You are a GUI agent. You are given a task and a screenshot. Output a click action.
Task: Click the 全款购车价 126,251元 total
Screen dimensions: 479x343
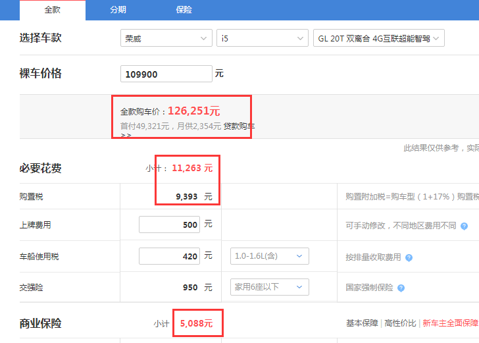[170, 111]
